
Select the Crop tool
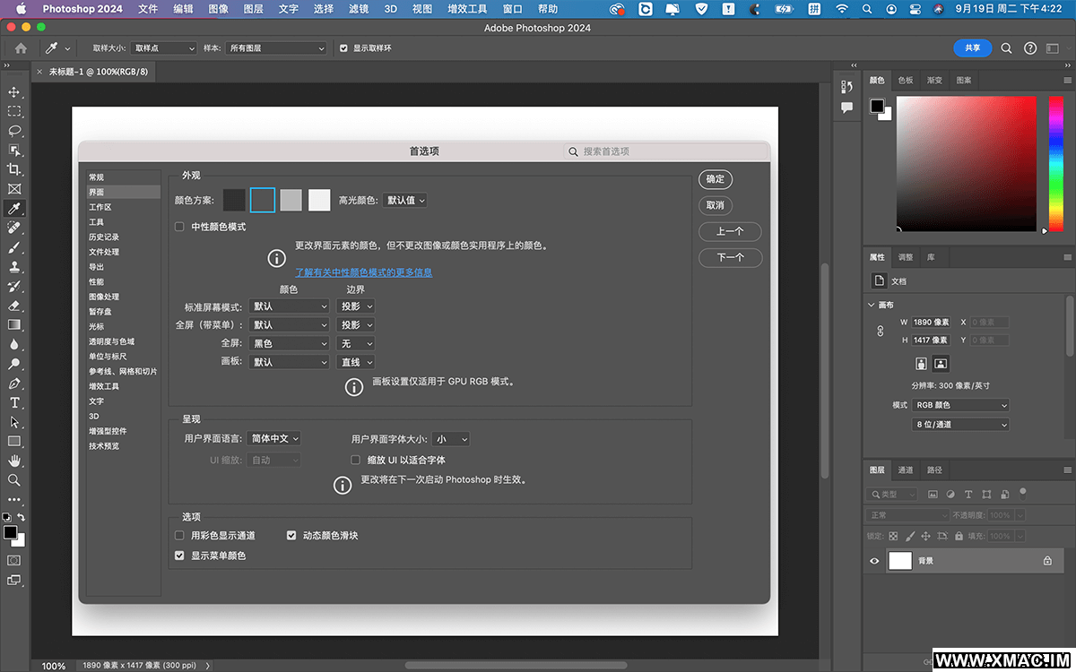[x=14, y=169]
